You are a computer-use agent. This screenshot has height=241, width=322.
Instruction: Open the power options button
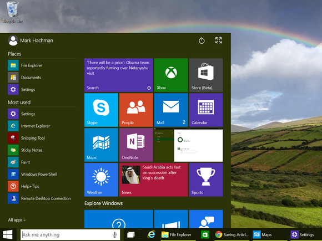click(x=202, y=40)
